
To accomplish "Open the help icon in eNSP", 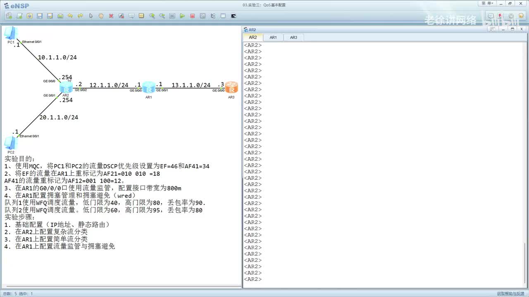I will pos(521,16).
